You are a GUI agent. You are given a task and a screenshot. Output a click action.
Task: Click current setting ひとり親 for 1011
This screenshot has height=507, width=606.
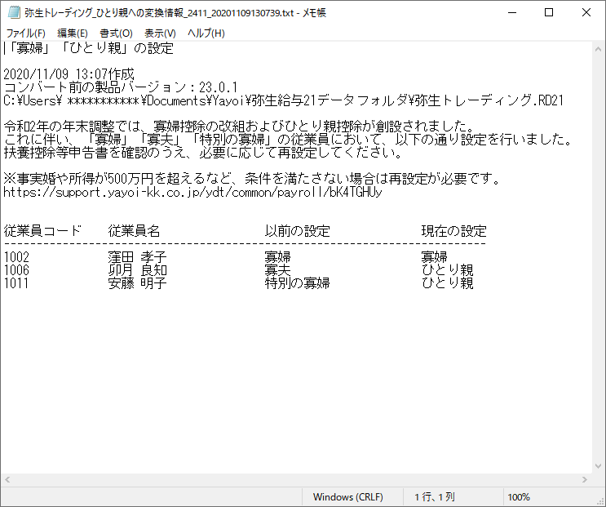click(x=447, y=283)
